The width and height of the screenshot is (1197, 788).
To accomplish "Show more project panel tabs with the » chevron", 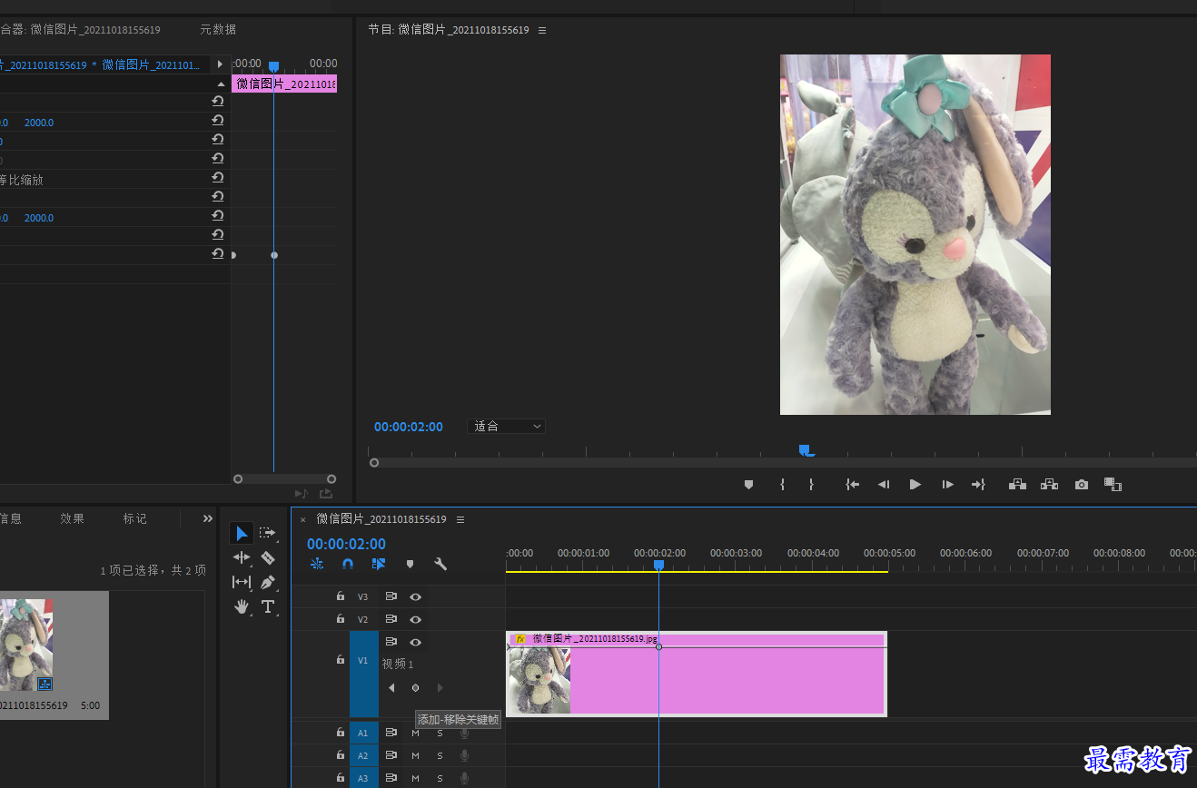I will 208,518.
